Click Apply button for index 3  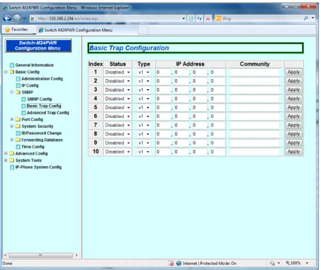tap(294, 90)
